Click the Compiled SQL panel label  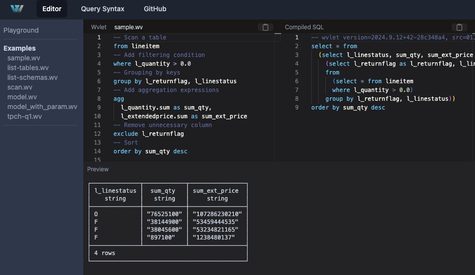304,27
